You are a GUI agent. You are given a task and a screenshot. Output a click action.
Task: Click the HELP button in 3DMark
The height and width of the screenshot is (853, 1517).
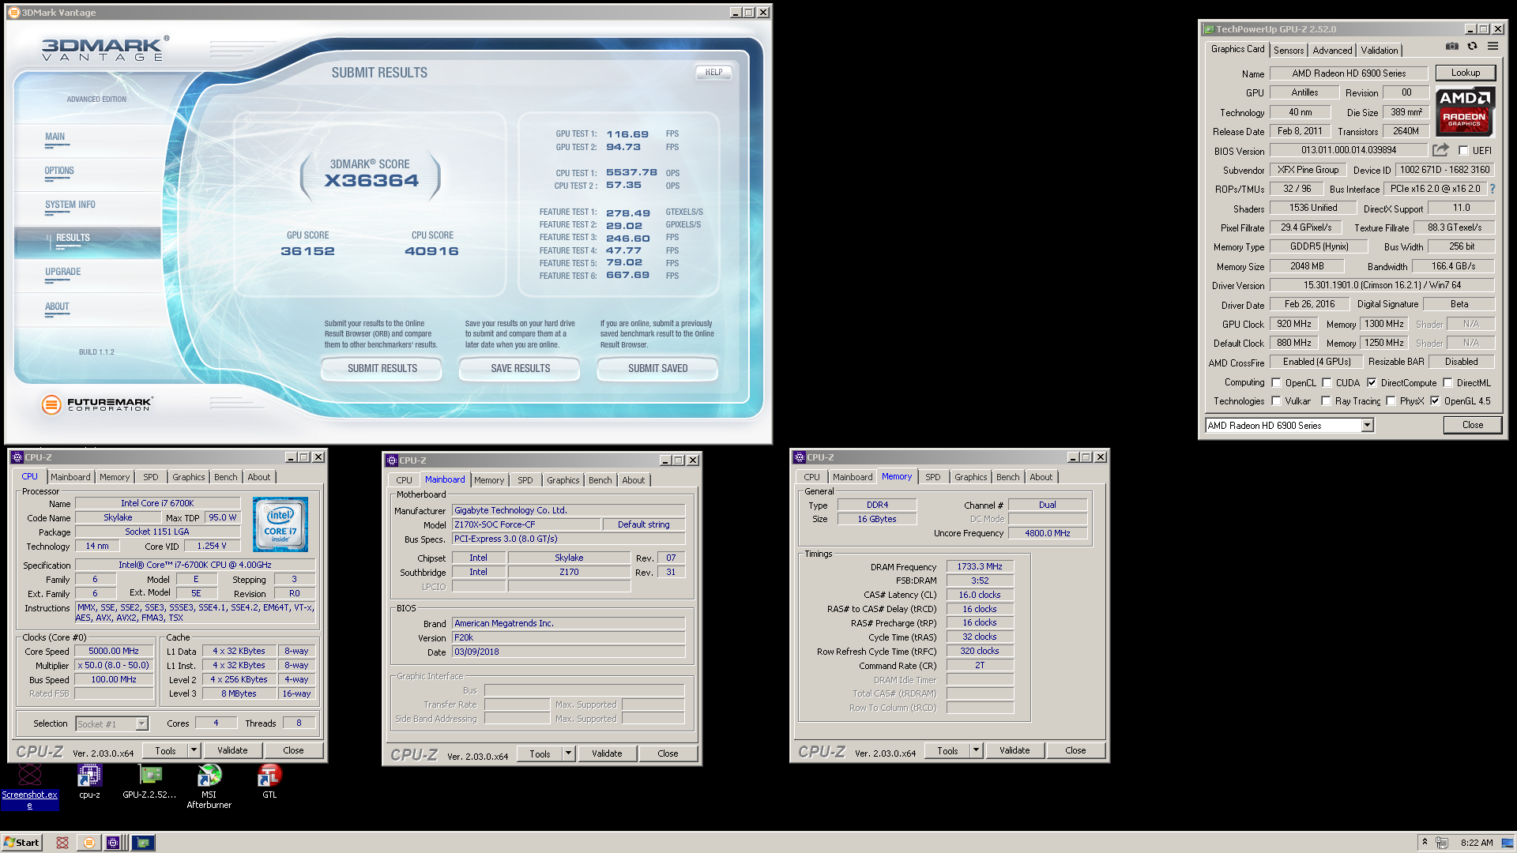(x=714, y=73)
